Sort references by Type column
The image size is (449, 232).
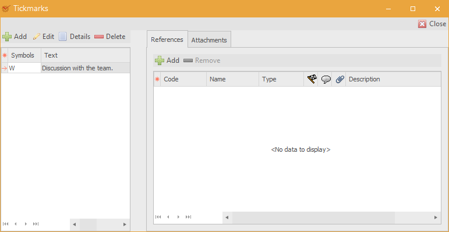[x=281, y=79]
